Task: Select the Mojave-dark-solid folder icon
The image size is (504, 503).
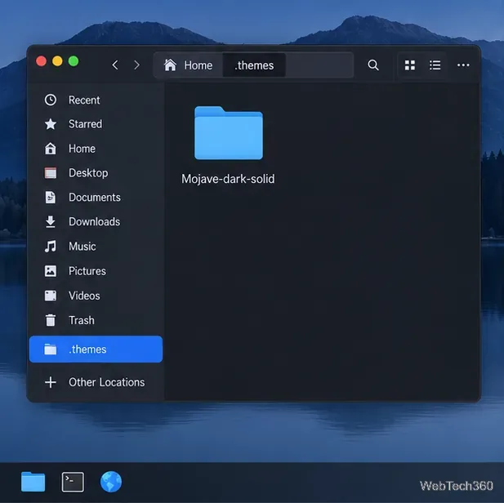Action: pyautogui.click(x=229, y=133)
